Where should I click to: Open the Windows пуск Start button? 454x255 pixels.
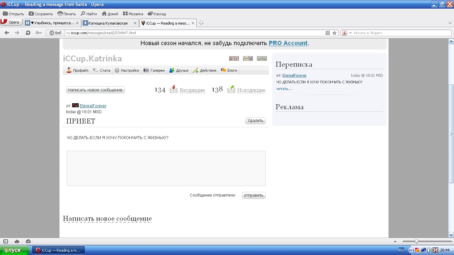(15, 250)
